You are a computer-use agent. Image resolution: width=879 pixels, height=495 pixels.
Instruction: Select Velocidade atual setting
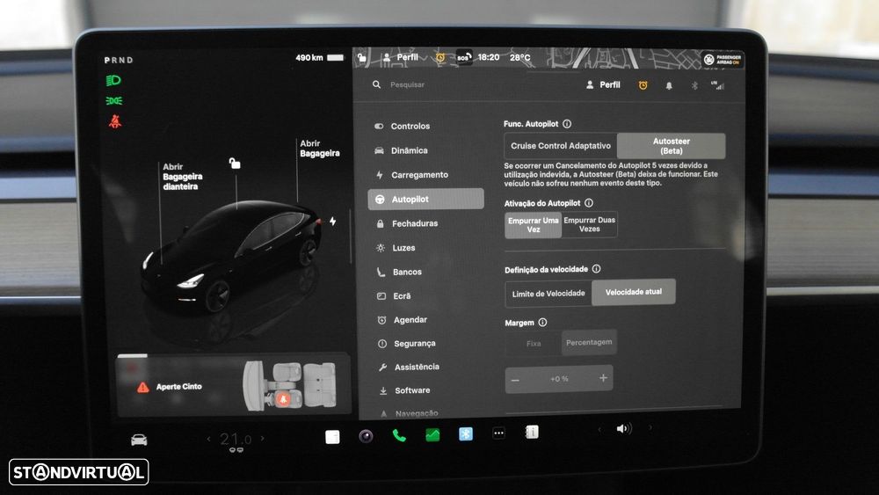pos(634,292)
